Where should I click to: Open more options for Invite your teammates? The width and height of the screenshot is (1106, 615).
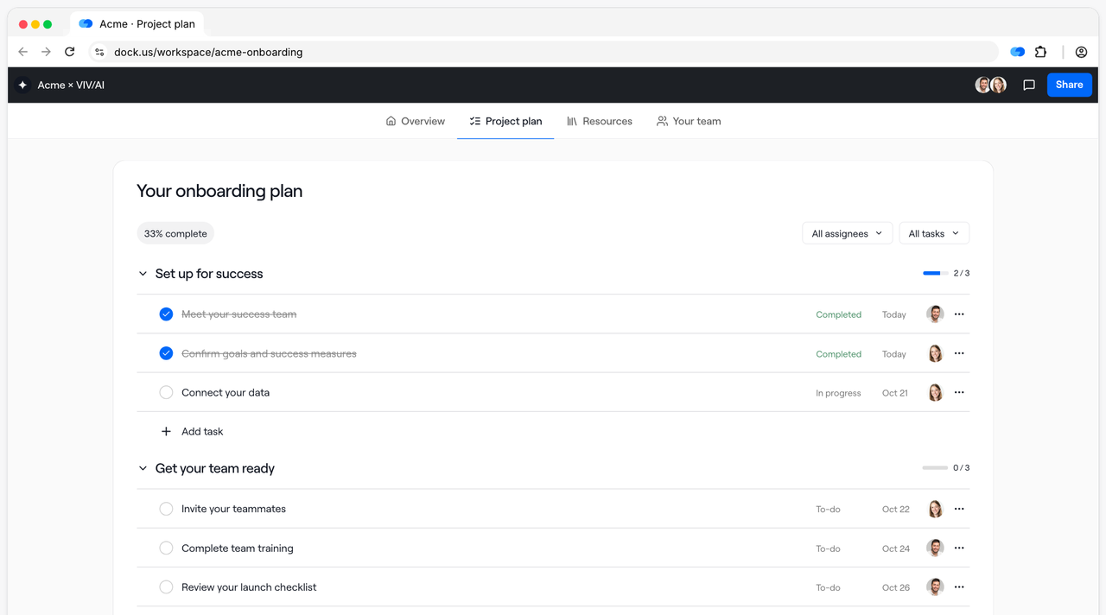tap(959, 509)
